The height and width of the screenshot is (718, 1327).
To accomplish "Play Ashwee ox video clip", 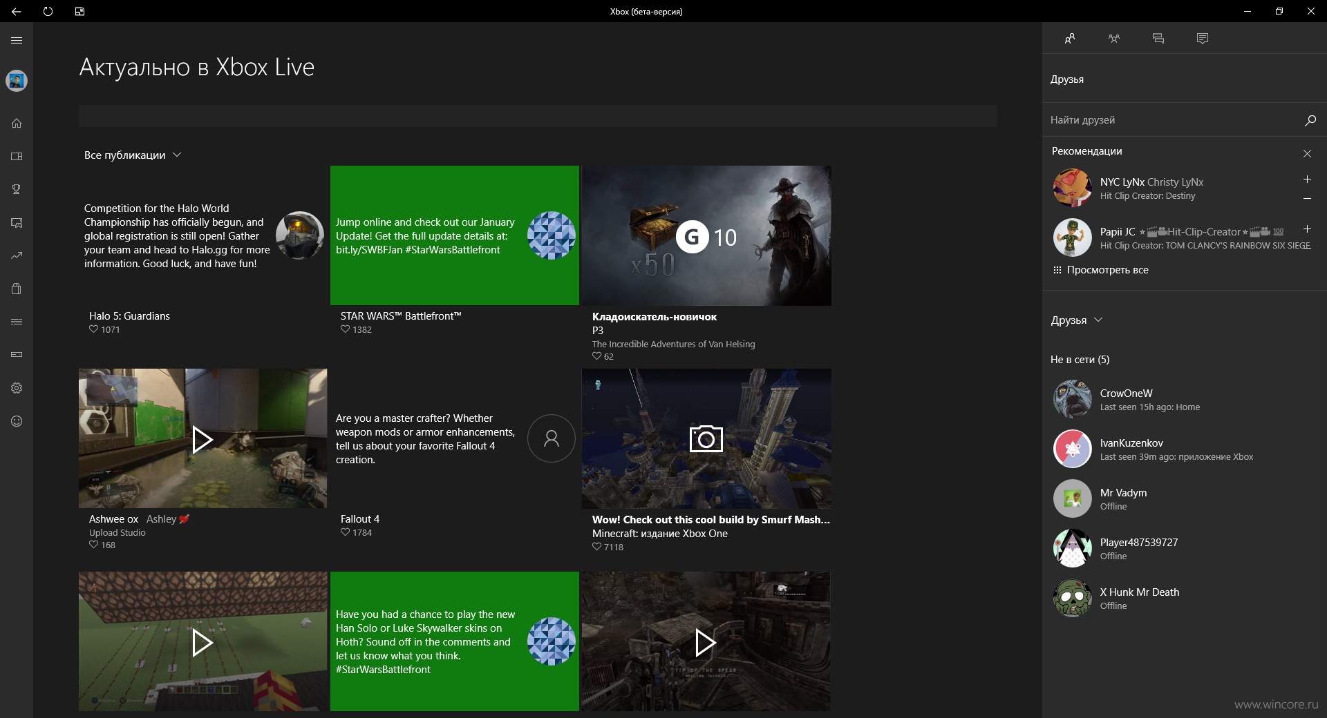I will tap(203, 439).
